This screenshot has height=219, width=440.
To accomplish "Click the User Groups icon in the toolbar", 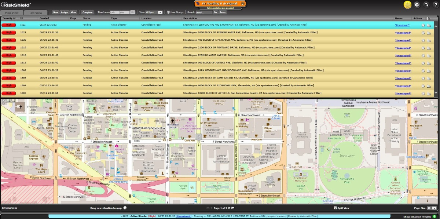I will 168,12.
